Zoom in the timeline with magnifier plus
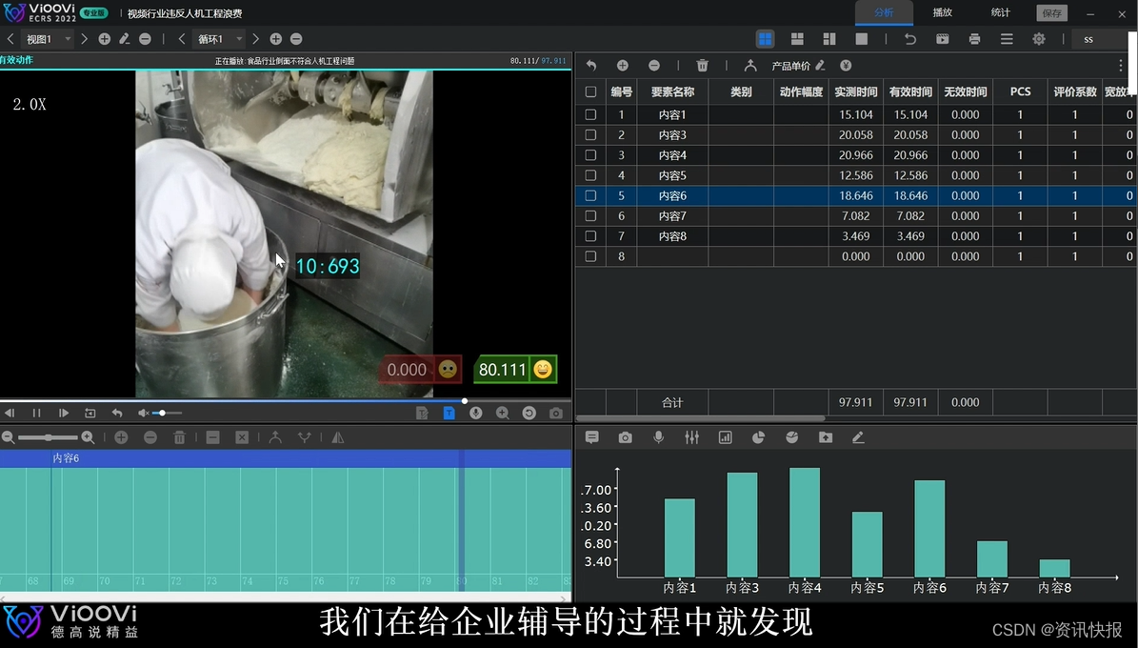 pos(88,437)
